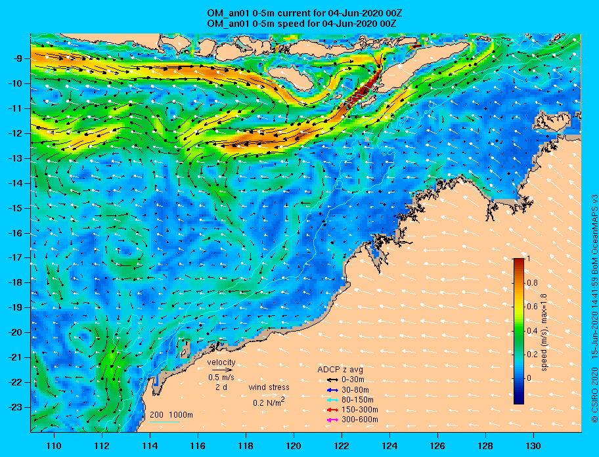Click the longitude axis label '114'
The height and width of the screenshot is (457, 599).
pos(150,446)
